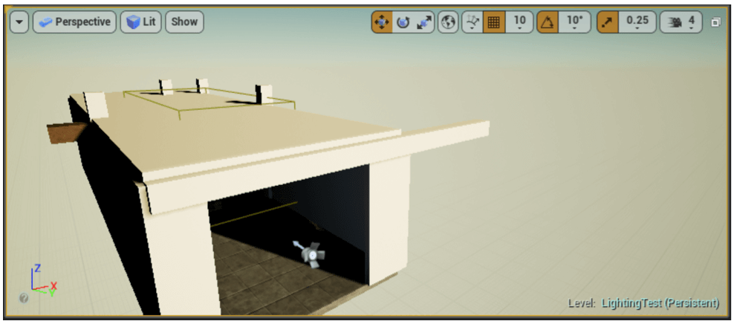Open rotation snap 10° dropdown
Viewport: 734px width, 324px height.
click(x=575, y=22)
